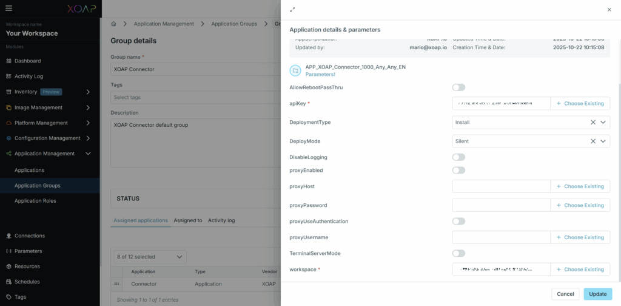
Task: Click the Group name input field
Action: click(x=196, y=69)
